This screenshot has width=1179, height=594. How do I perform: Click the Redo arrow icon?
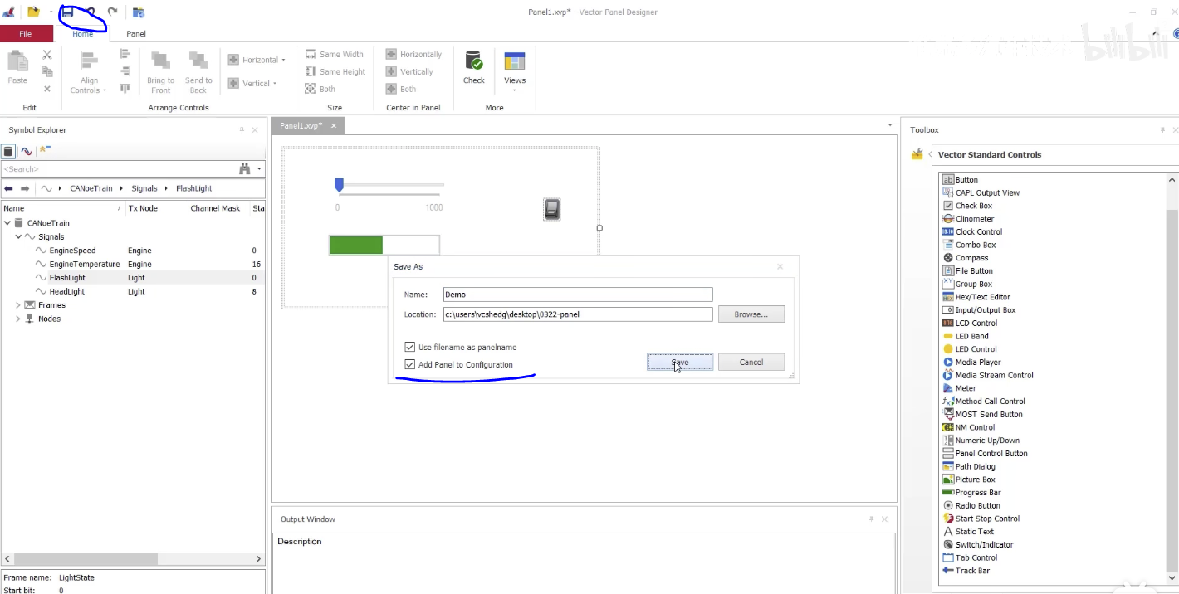pyautogui.click(x=112, y=12)
